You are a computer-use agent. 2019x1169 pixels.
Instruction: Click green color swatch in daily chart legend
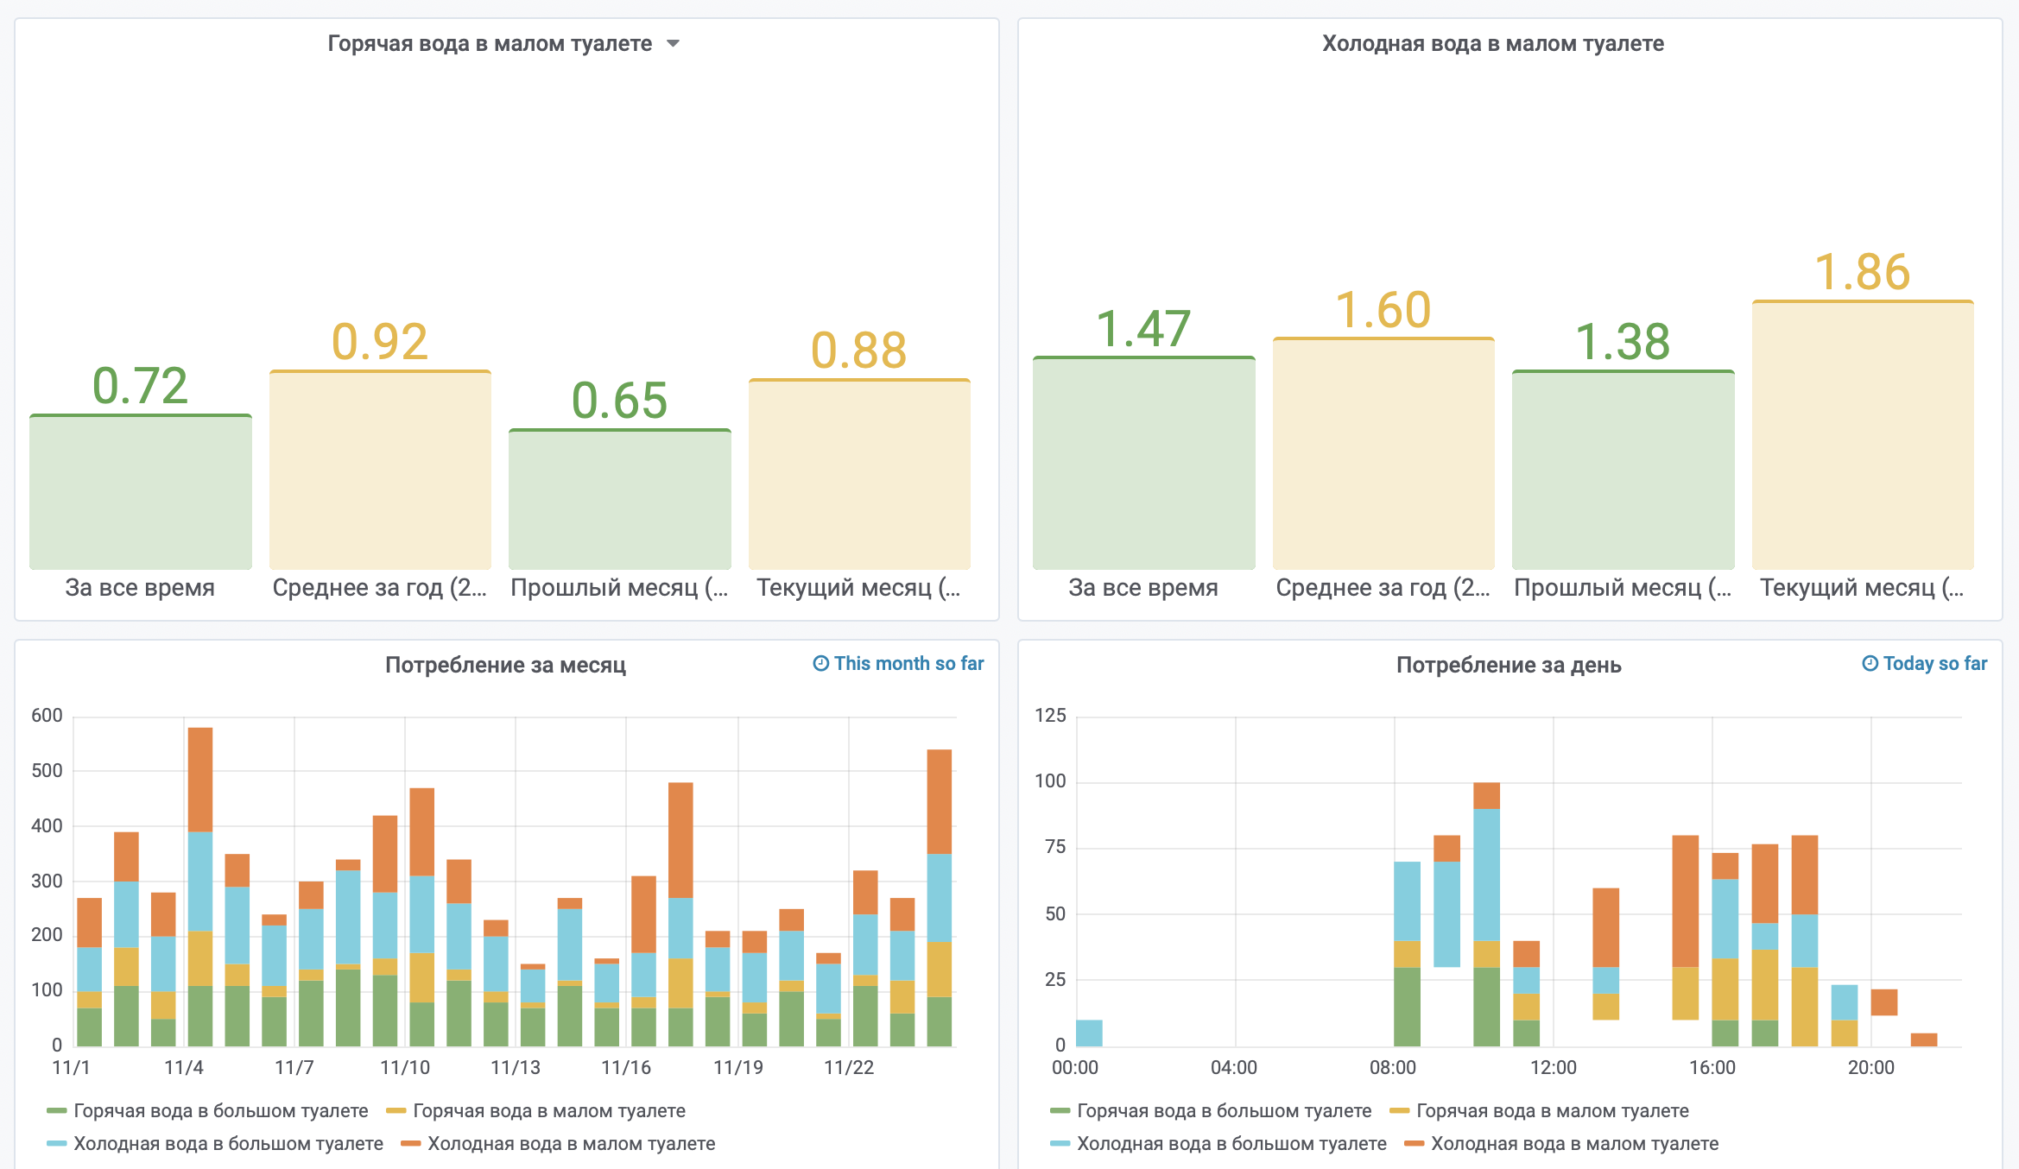1060,1110
